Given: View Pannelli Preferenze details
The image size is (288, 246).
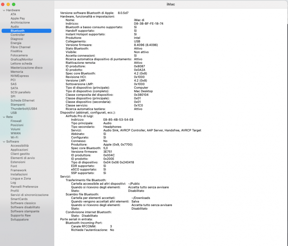Looking at the screenshot, I should click(x=22, y=187).
